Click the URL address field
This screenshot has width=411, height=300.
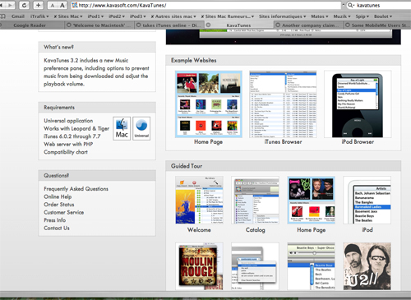[205, 5]
